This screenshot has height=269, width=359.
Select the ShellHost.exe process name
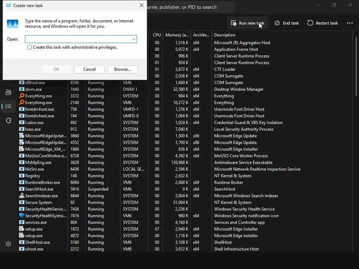[x=38, y=242]
